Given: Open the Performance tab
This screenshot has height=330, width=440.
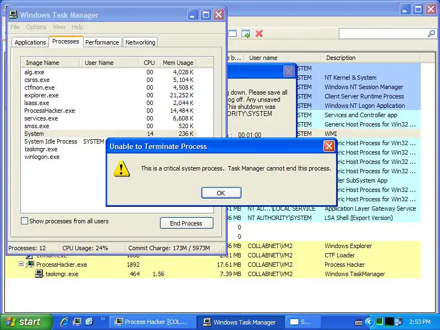Looking at the screenshot, I should click(x=102, y=42).
